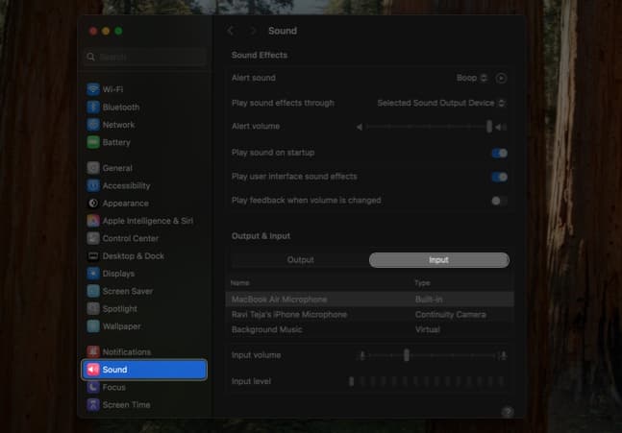Select Spotlight icon in sidebar

(x=93, y=308)
